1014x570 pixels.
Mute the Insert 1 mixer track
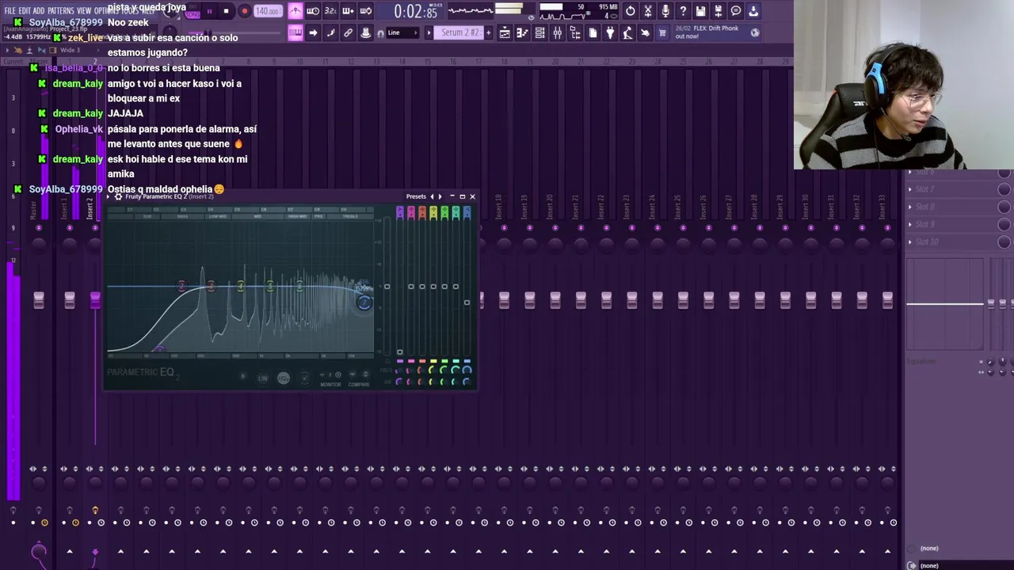point(70,228)
